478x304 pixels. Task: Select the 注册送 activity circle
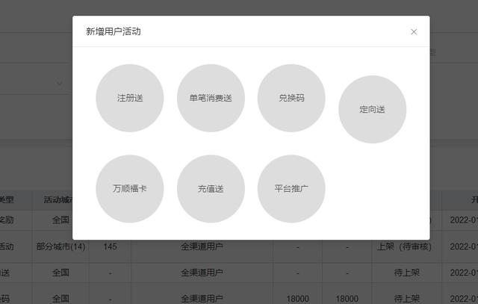[129, 98]
